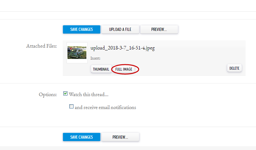The image size is (256, 150).
Task: Click the Insert: label under the filename
Action: (x=95, y=58)
